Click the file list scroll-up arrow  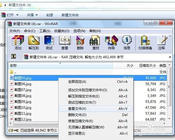(x=169, y=65)
